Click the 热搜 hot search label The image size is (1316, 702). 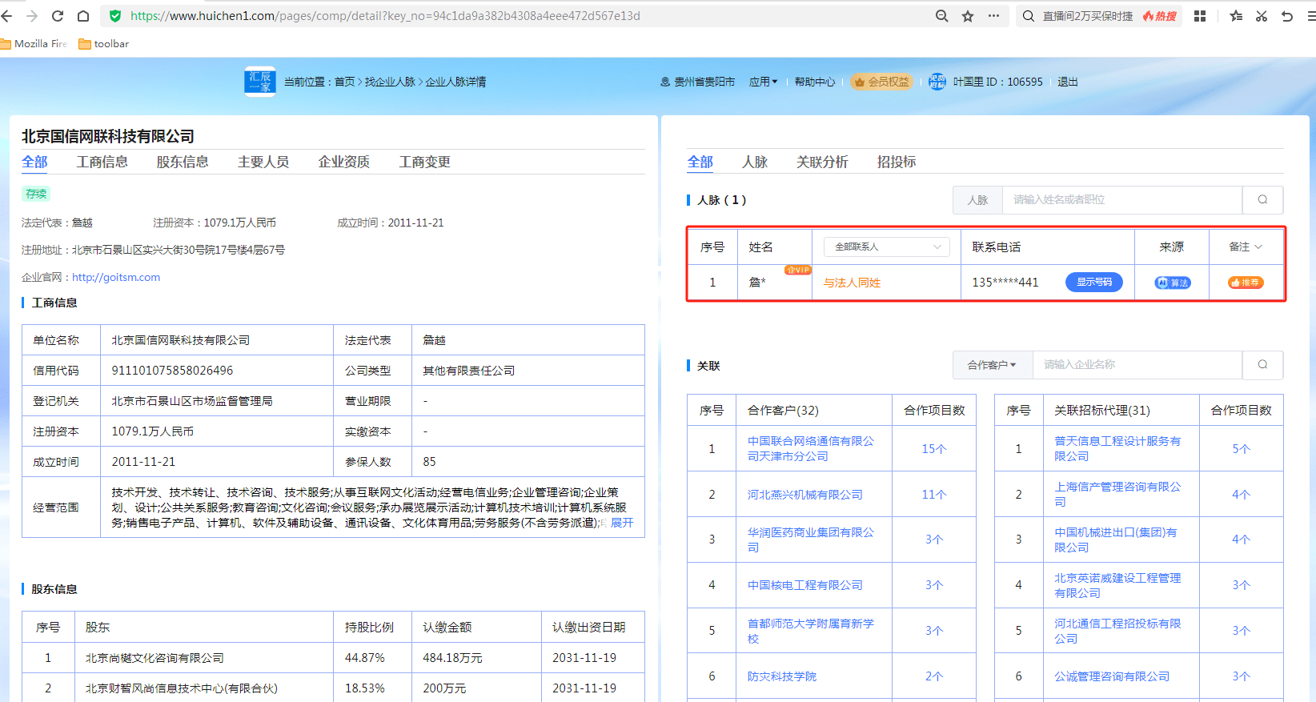click(x=1160, y=16)
